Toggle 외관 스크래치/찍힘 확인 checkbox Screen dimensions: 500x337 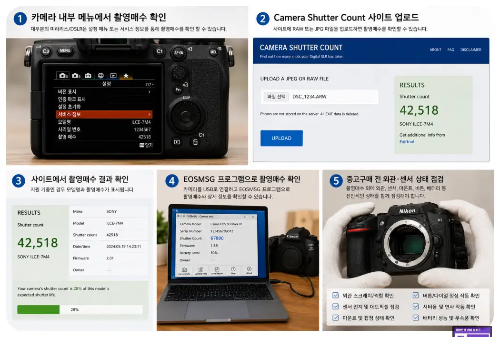(335, 295)
